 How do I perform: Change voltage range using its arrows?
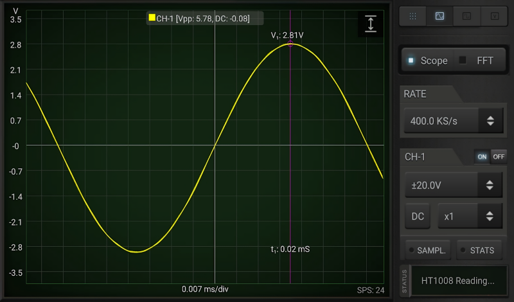click(x=490, y=185)
